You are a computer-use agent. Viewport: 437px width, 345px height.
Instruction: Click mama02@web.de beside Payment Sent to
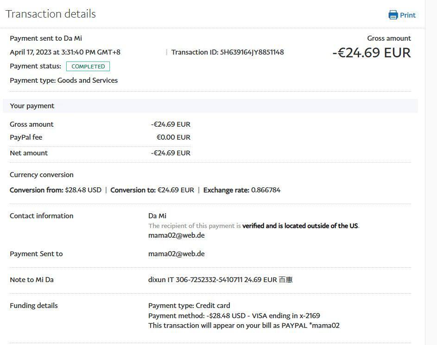click(176, 253)
